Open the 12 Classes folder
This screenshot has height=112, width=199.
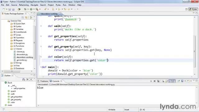tap(18, 49)
